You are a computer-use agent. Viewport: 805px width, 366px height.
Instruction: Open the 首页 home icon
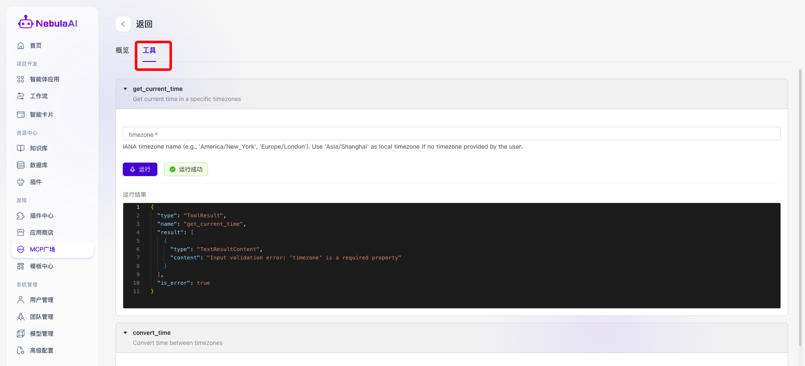click(x=21, y=45)
